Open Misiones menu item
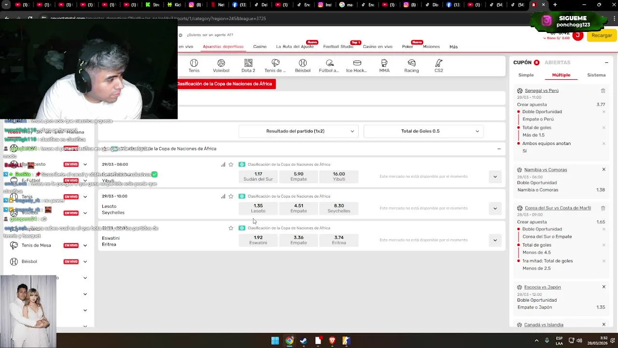The width and height of the screenshot is (618, 348). 431,47
